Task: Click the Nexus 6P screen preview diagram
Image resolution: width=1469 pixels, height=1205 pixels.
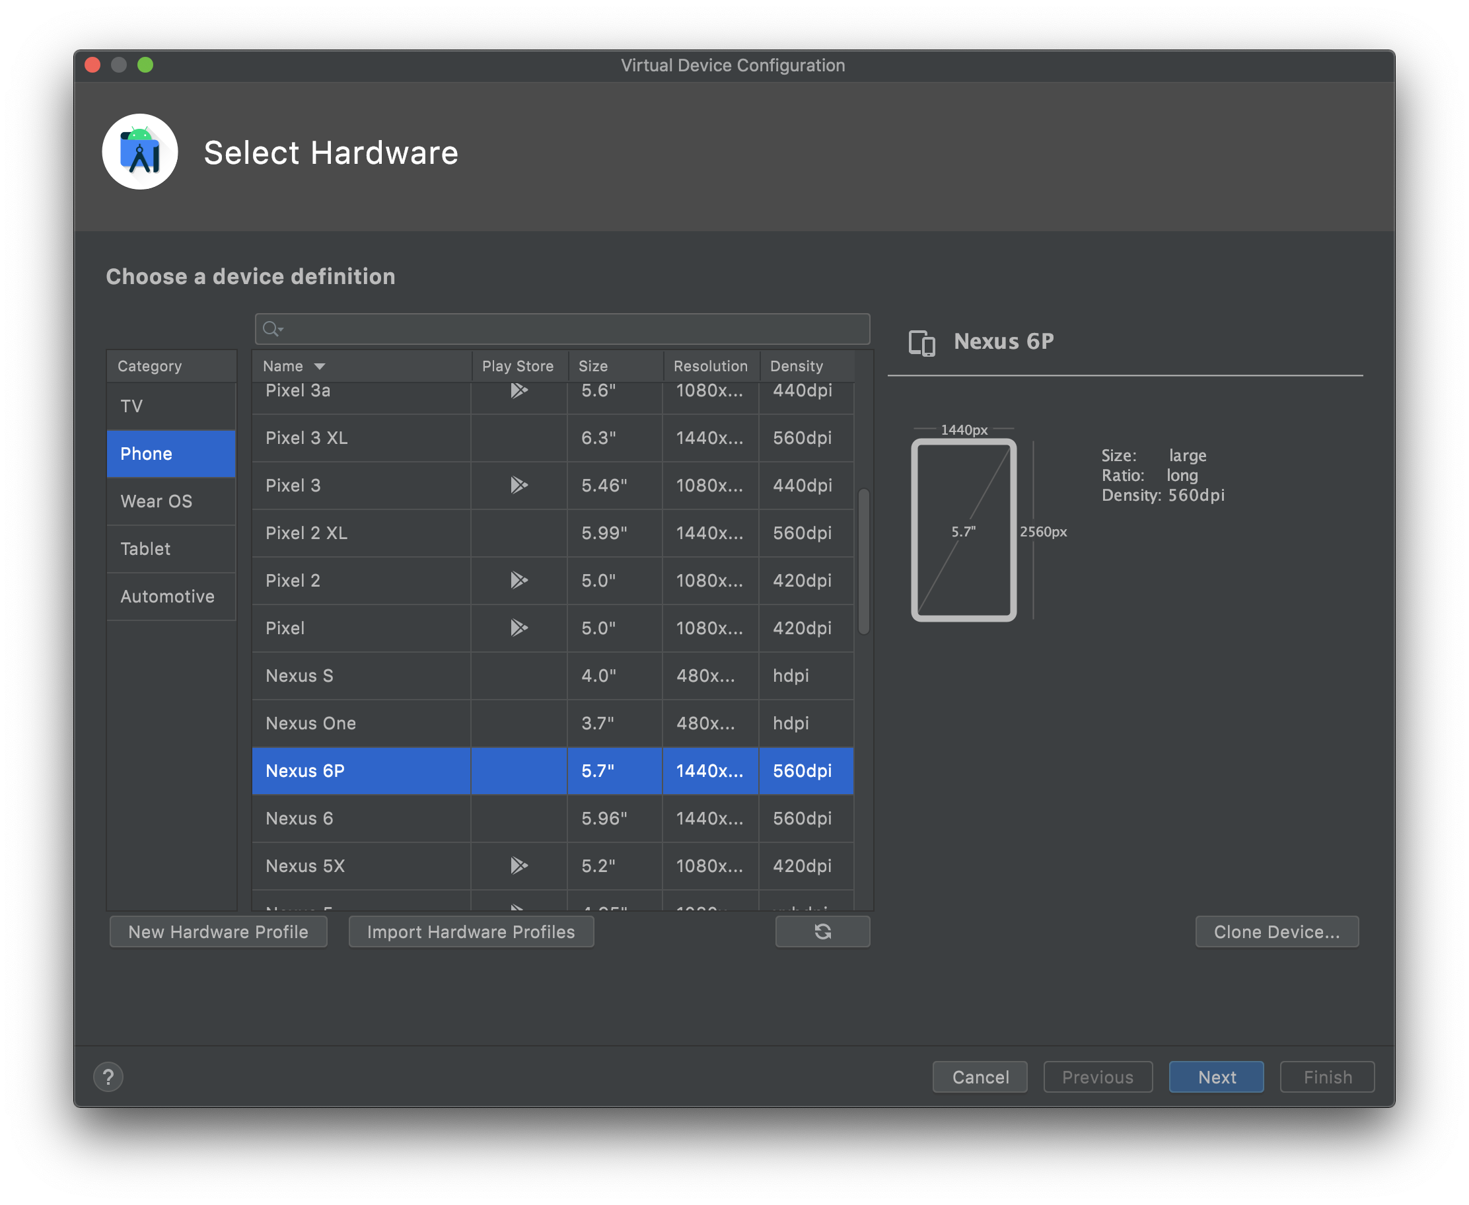Action: (x=964, y=530)
